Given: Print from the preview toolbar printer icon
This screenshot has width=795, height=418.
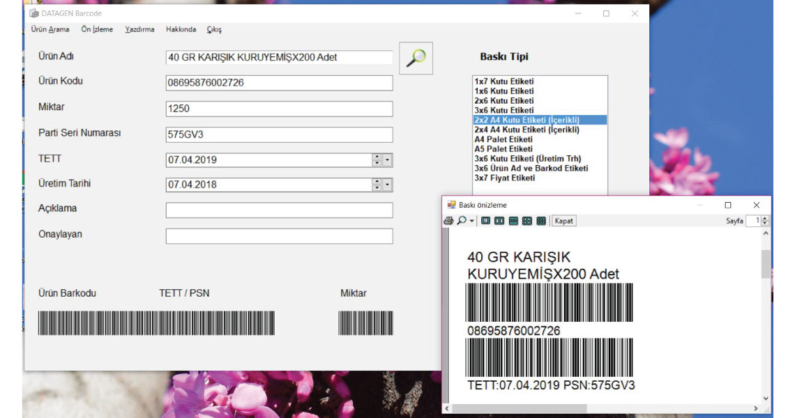Looking at the screenshot, I should pyautogui.click(x=448, y=221).
